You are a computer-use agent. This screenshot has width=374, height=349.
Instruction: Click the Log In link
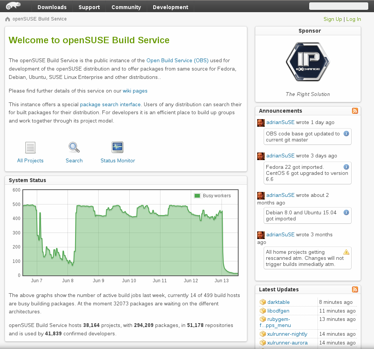354,19
